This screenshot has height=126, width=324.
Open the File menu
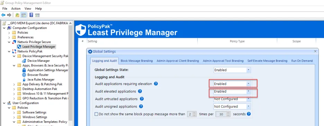tap(5, 8)
